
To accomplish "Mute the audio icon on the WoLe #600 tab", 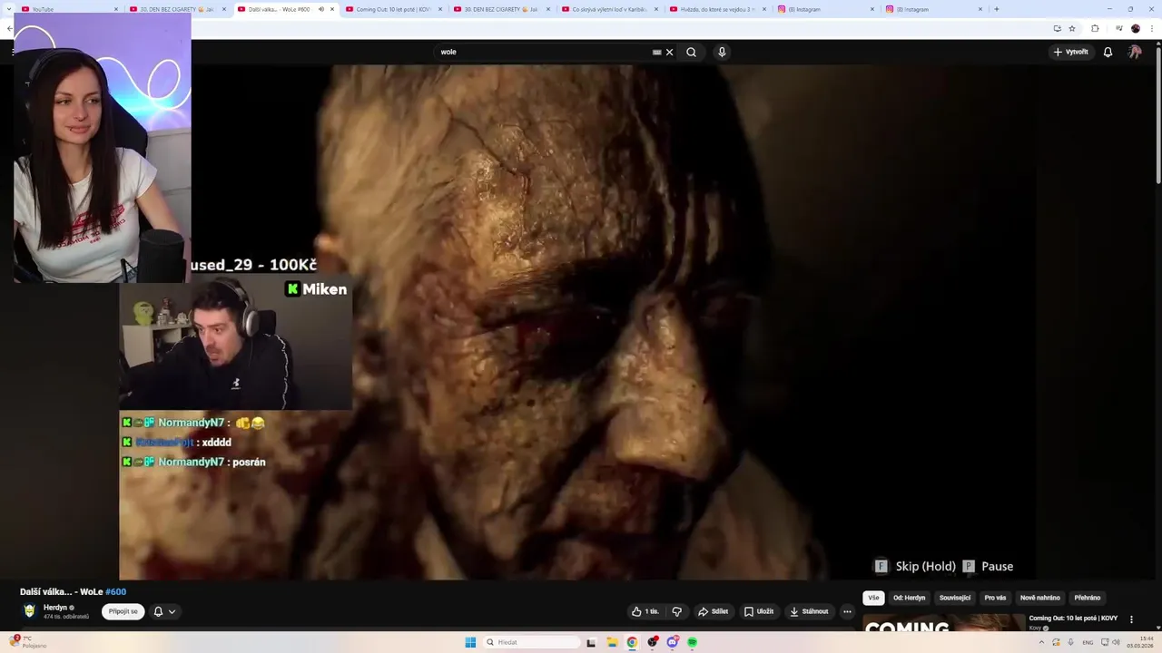I will [x=320, y=9].
